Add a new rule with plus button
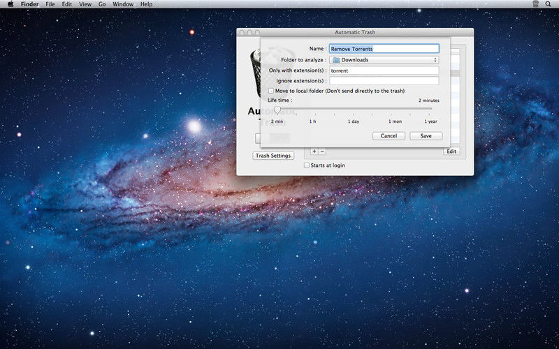559x349 pixels. (x=314, y=151)
